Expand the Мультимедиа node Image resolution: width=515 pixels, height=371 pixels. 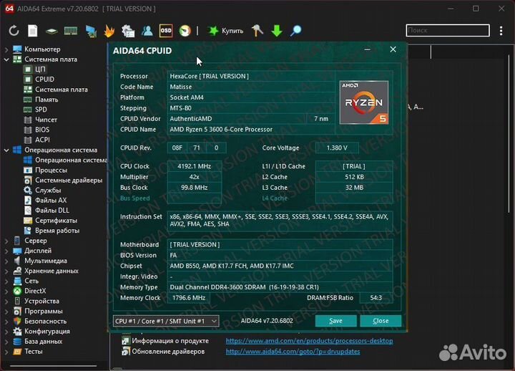pos(6,261)
